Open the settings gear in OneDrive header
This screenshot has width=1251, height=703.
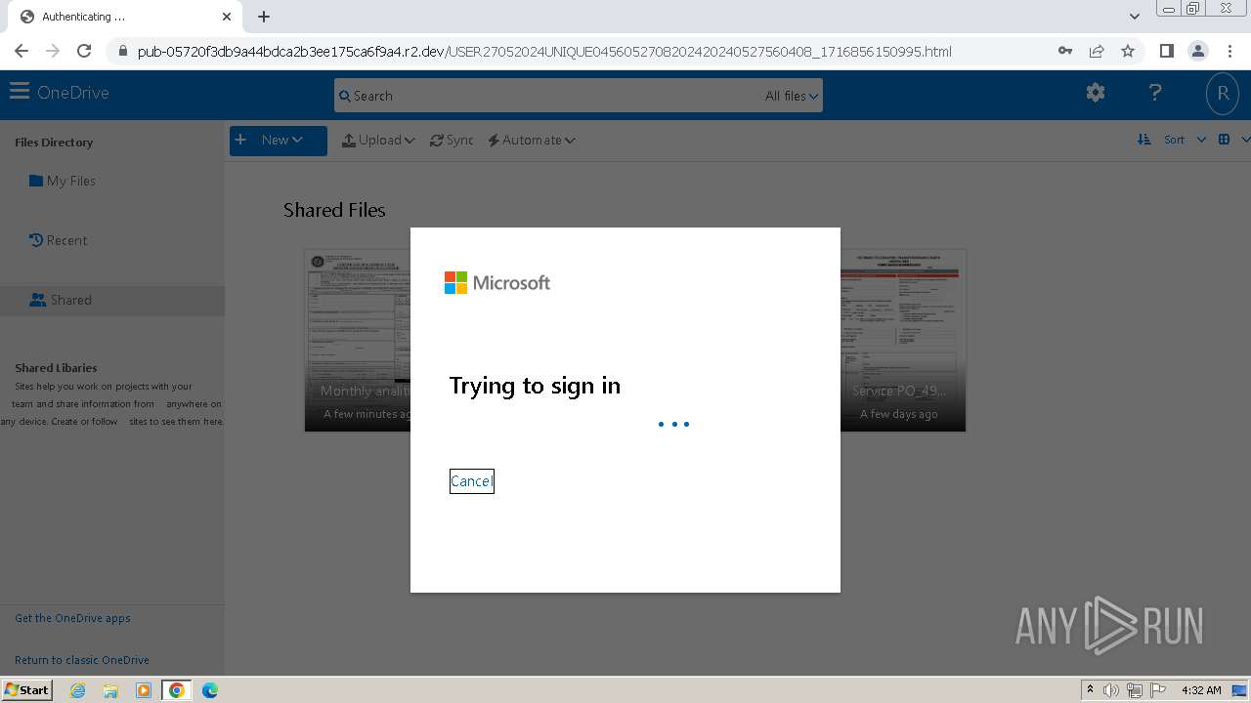(1096, 93)
